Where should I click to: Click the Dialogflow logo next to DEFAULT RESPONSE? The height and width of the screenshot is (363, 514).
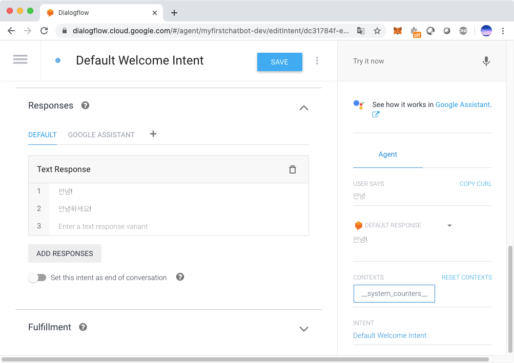coord(358,225)
